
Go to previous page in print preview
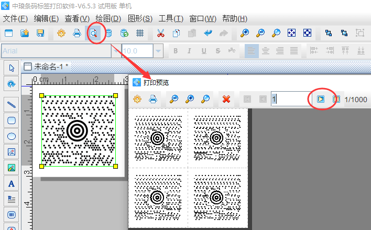263,99
